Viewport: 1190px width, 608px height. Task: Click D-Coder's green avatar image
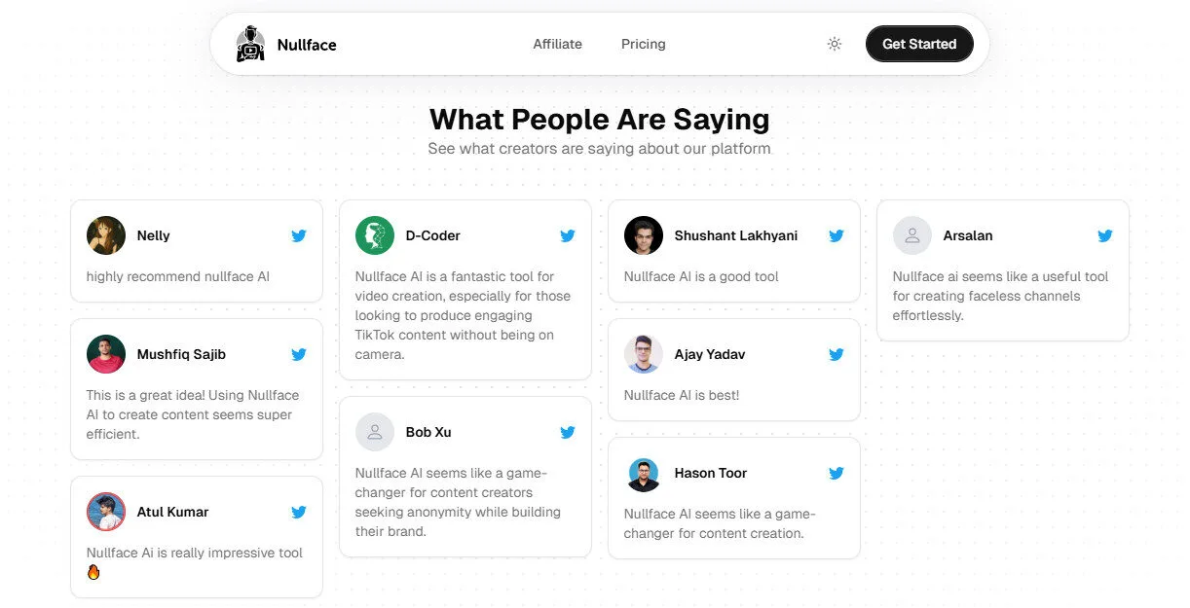coord(374,235)
